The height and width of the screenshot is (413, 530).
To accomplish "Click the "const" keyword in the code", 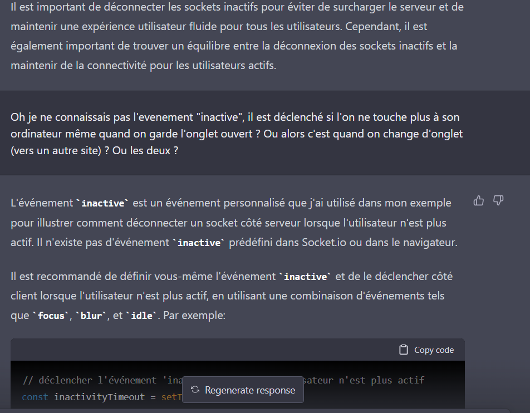I will point(35,397).
